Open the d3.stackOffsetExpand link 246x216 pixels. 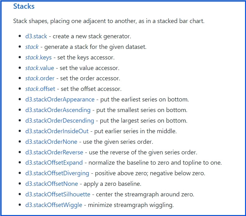[54, 163]
